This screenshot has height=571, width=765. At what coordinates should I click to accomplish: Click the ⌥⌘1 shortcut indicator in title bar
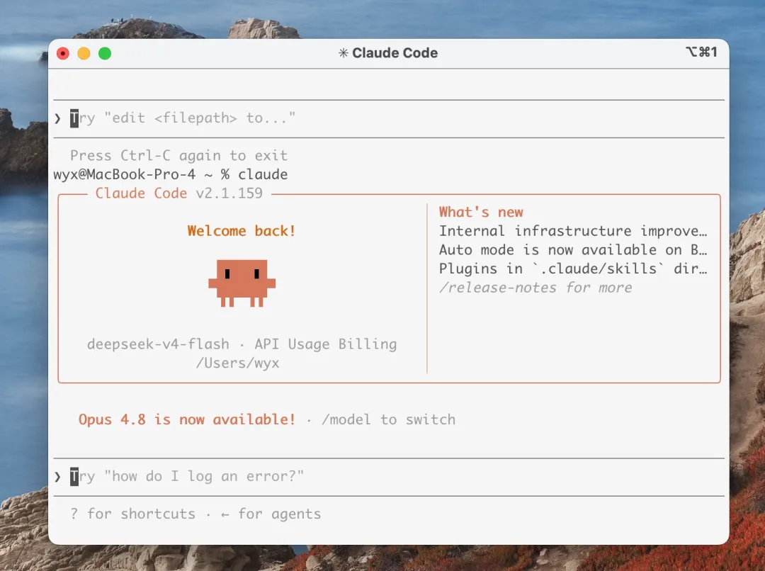[x=701, y=52]
